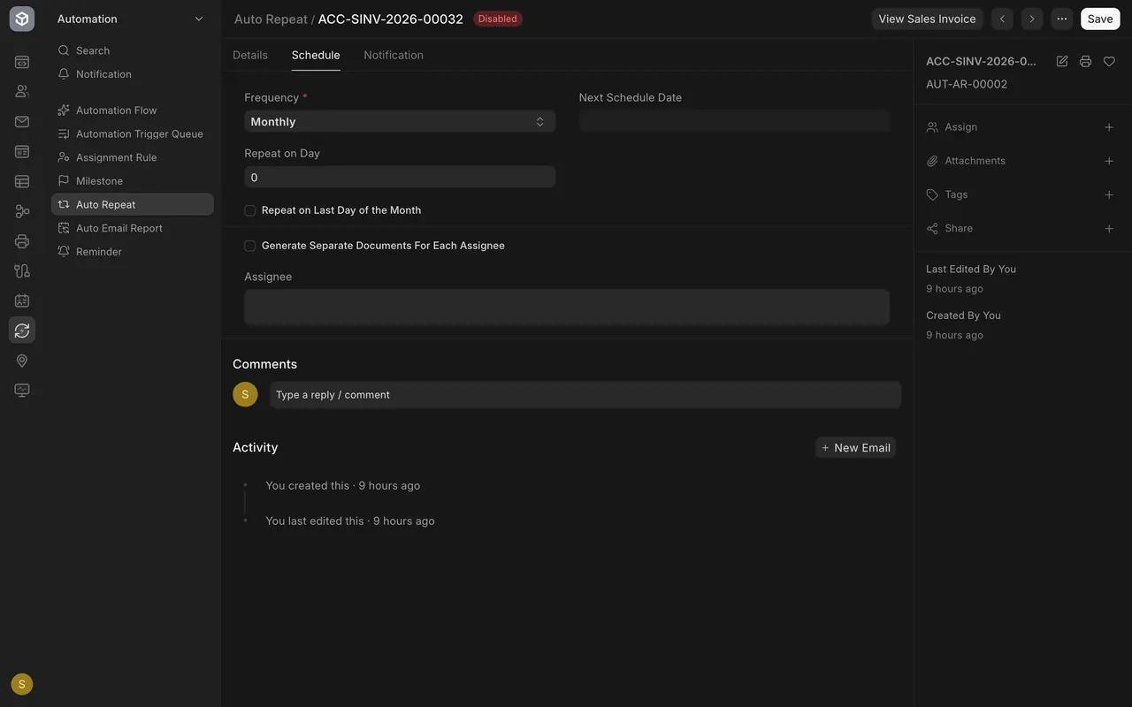
Task: Click the location pin icon in left rail
Action: coord(22,361)
